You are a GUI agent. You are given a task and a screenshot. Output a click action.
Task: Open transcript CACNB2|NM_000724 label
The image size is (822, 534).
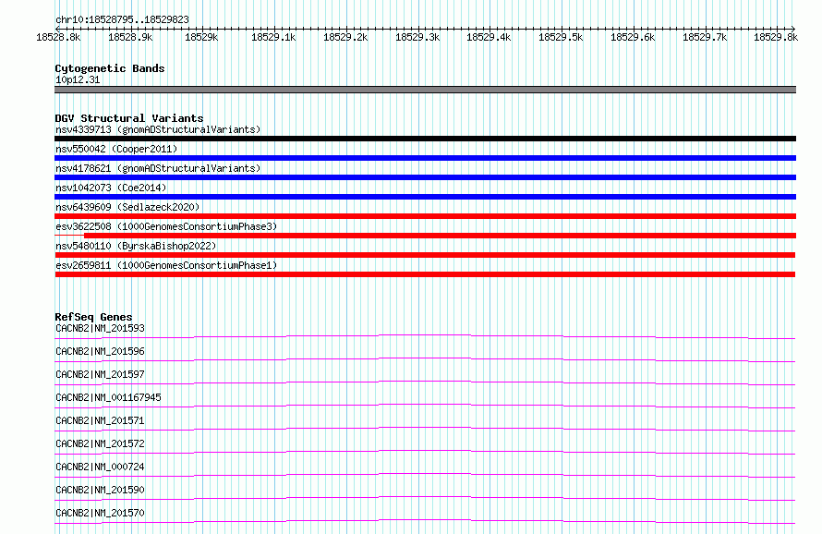100,467
